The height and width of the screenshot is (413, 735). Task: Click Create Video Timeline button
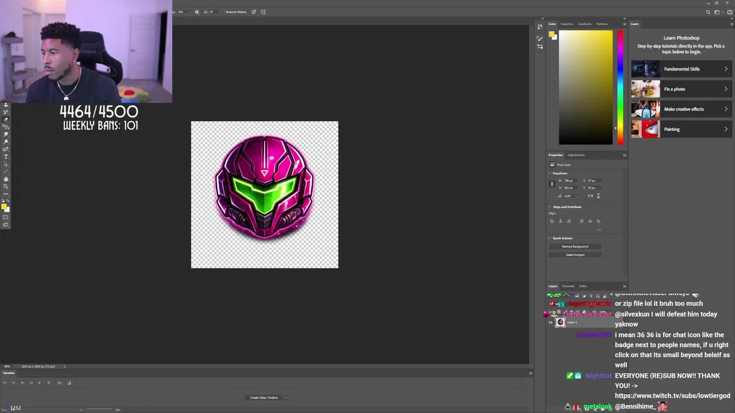click(264, 398)
